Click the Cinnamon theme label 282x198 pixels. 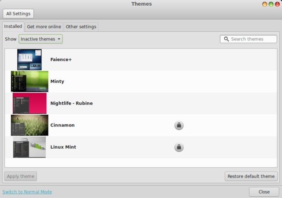(63, 125)
